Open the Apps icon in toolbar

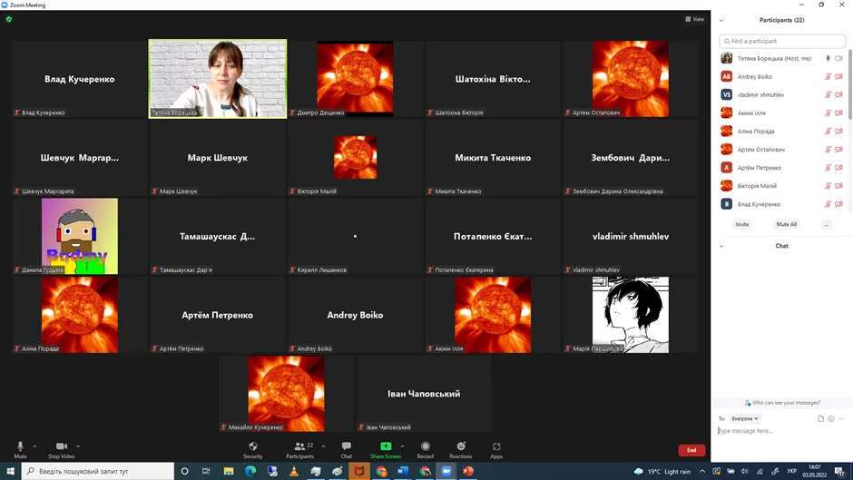[496, 446]
